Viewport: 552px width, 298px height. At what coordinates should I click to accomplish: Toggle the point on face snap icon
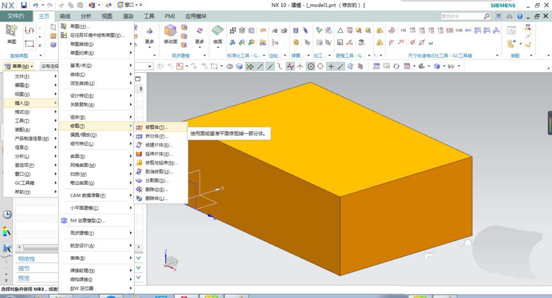pos(351,66)
